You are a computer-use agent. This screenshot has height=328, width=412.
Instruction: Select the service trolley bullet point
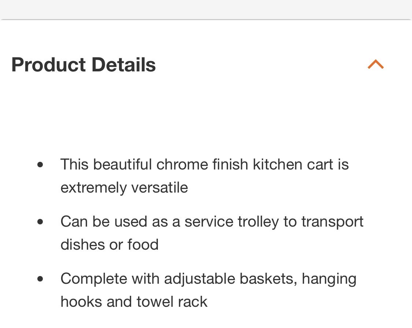(212, 221)
